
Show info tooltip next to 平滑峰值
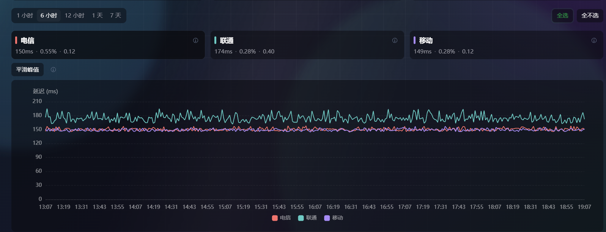pyautogui.click(x=53, y=70)
